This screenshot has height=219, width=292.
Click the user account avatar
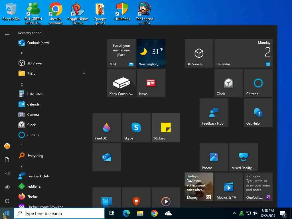click(7, 146)
